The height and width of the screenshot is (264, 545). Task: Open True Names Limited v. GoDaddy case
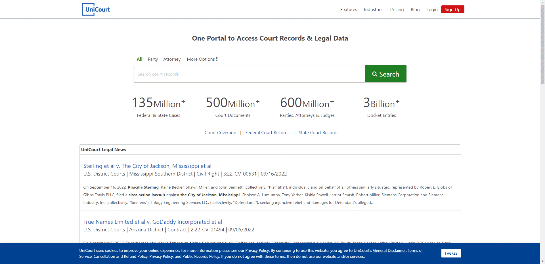pos(153,222)
